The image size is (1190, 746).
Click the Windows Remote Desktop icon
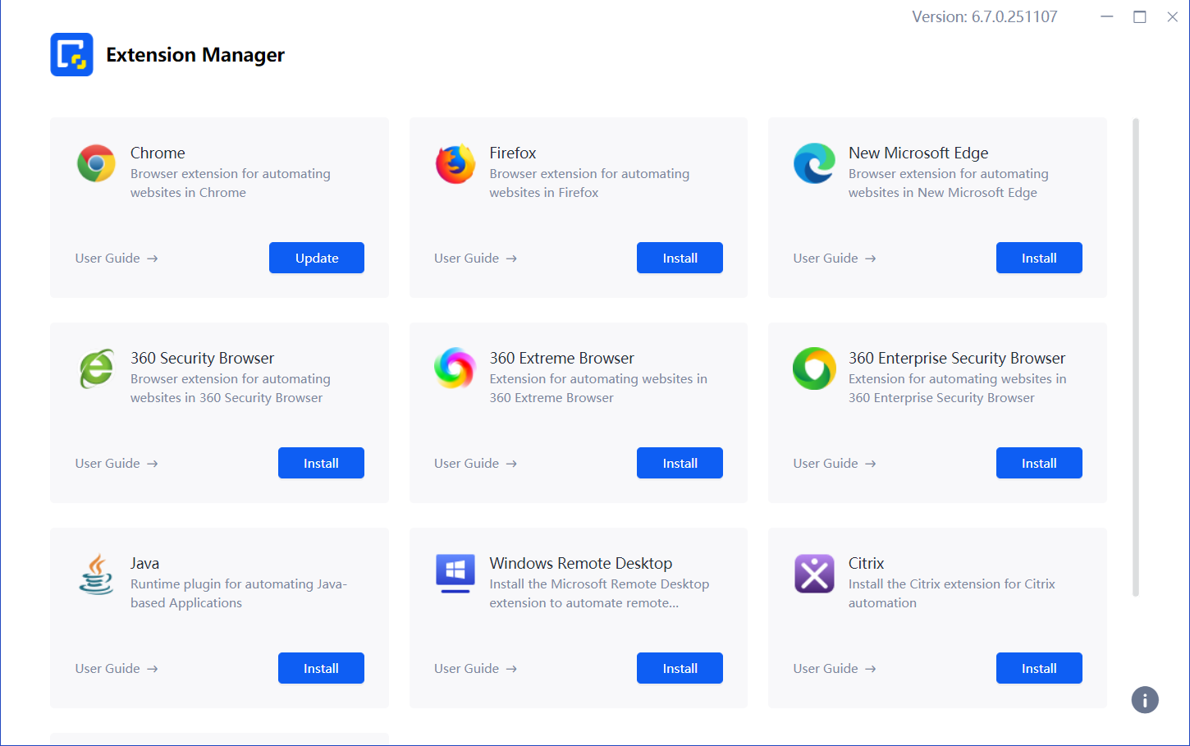coord(455,574)
